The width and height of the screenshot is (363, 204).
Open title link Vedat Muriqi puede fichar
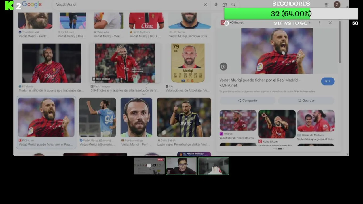pyautogui.click(x=260, y=83)
